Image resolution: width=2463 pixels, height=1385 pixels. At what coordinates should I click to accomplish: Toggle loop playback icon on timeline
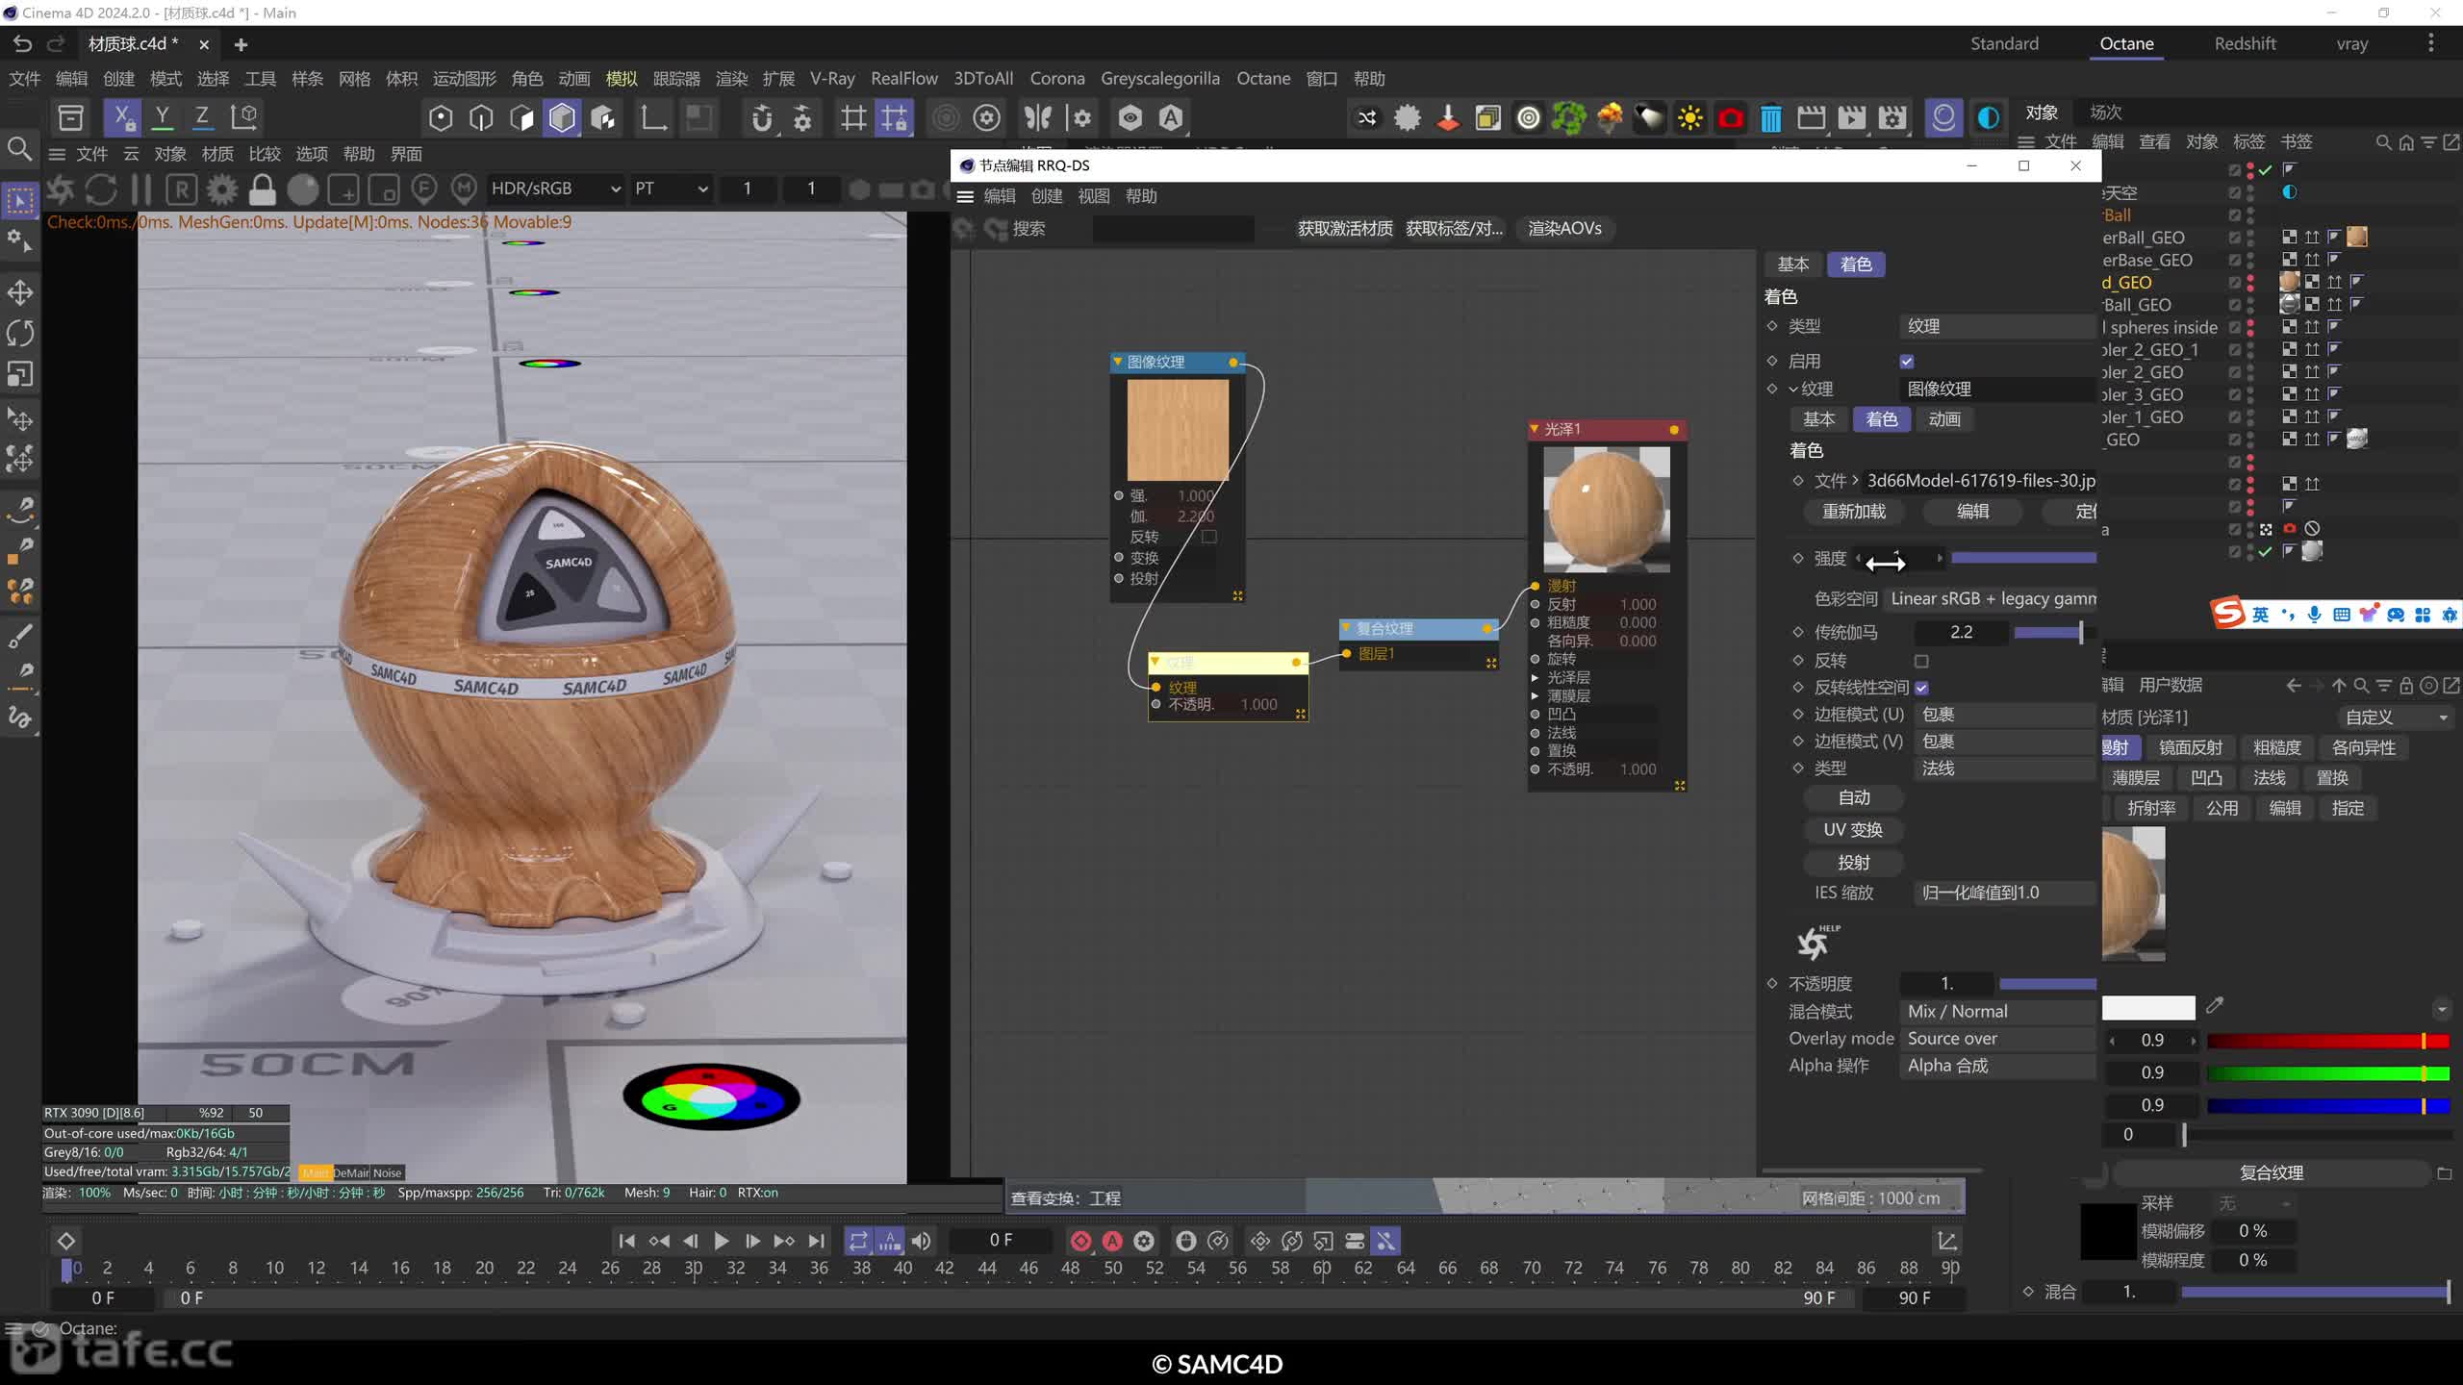tap(858, 1241)
